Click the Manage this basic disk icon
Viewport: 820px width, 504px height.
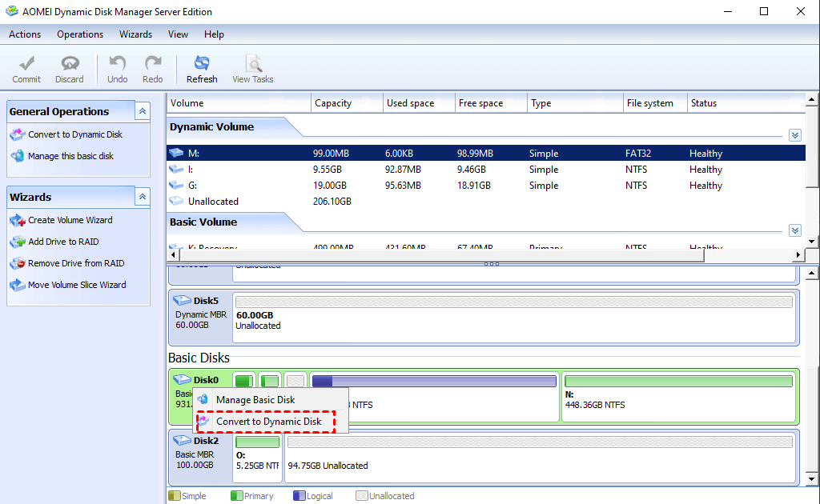coord(18,156)
